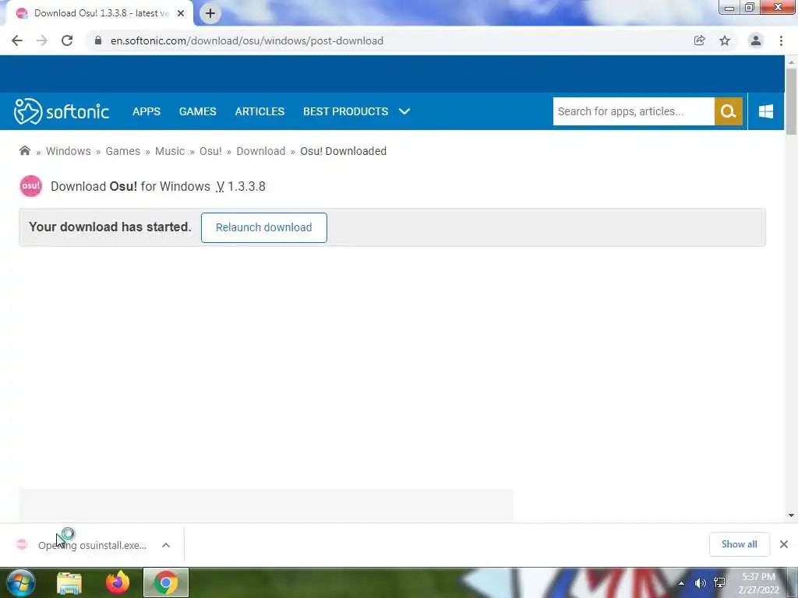Open the ARTICLES menu
This screenshot has width=798, height=598.
click(260, 111)
